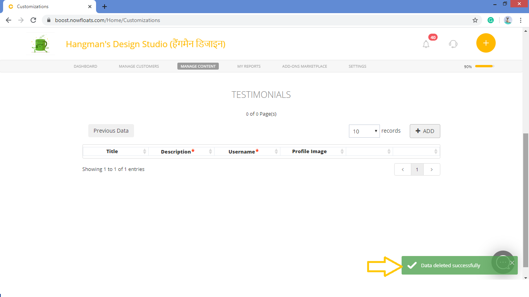The image size is (529, 297).
Task: Sort by Description column arrows
Action: pos(210,152)
